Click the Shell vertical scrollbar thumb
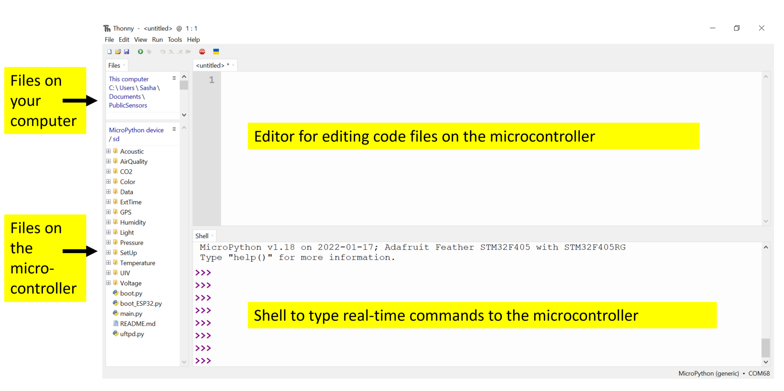Screen dimensions: 784x391 pyautogui.click(x=765, y=347)
